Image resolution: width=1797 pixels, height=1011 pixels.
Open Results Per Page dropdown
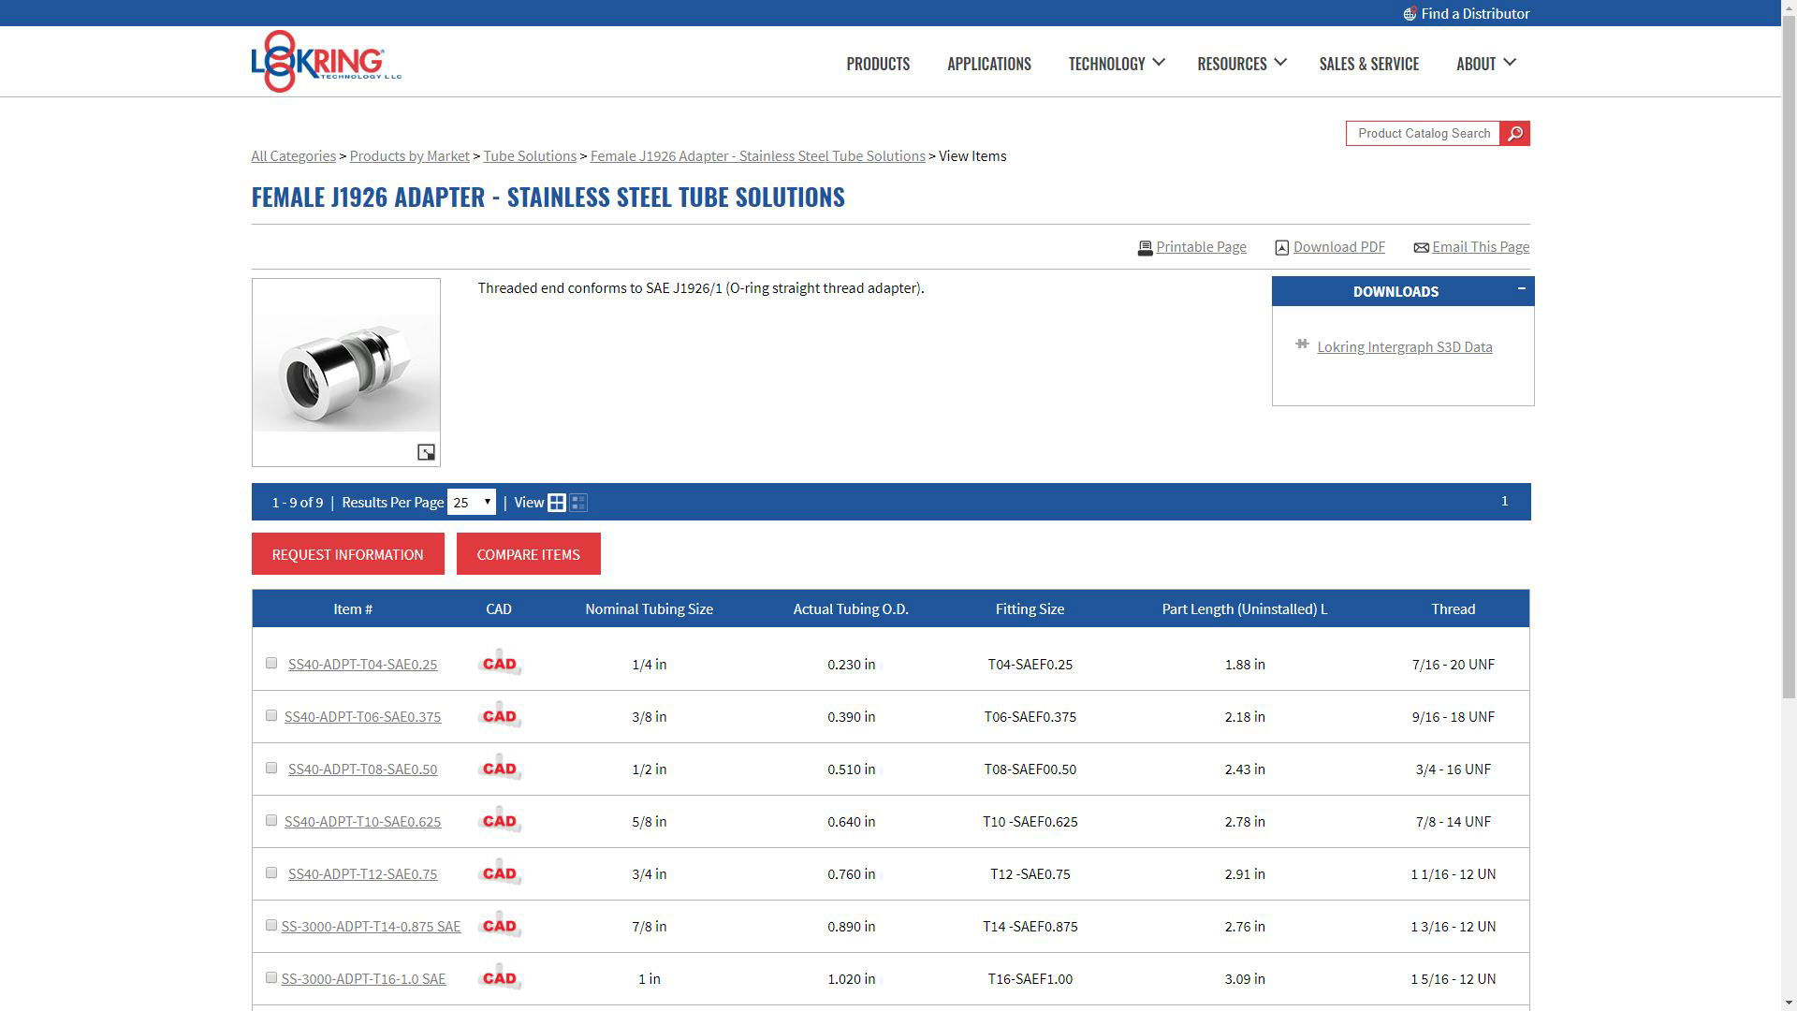coord(471,503)
